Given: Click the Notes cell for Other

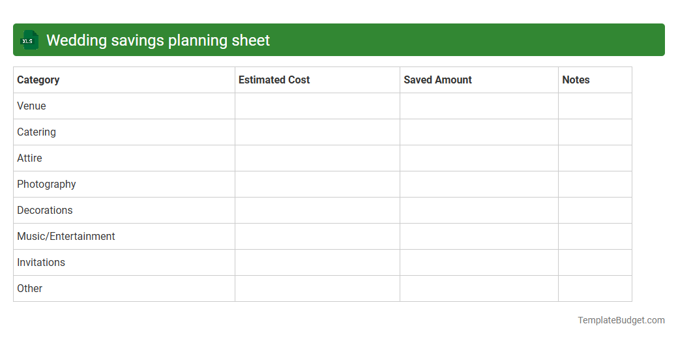Looking at the screenshot, I should click(595, 288).
